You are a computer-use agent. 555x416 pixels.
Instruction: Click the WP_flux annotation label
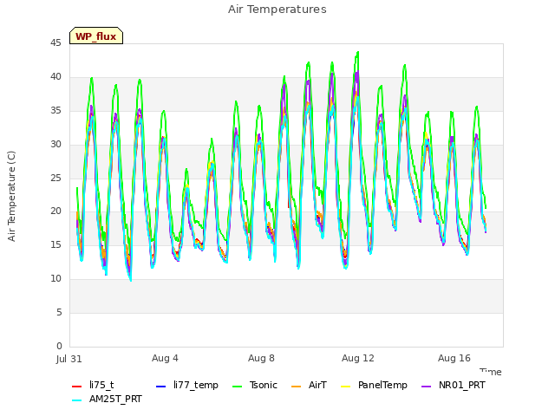96,36
